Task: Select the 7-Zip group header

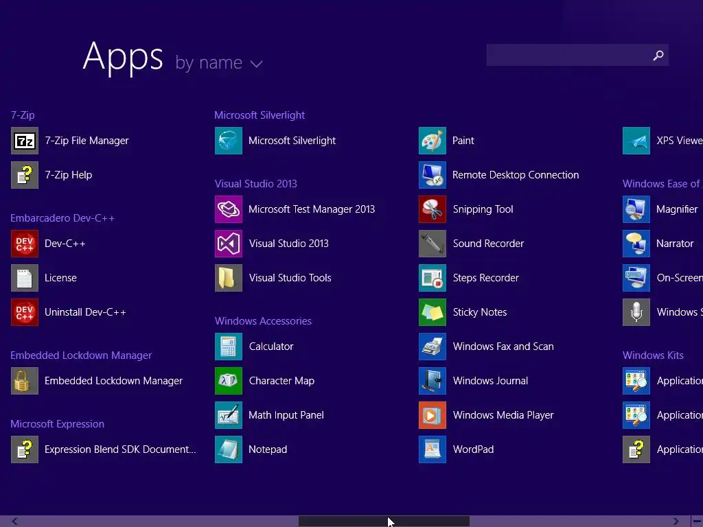Action: [23, 115]
